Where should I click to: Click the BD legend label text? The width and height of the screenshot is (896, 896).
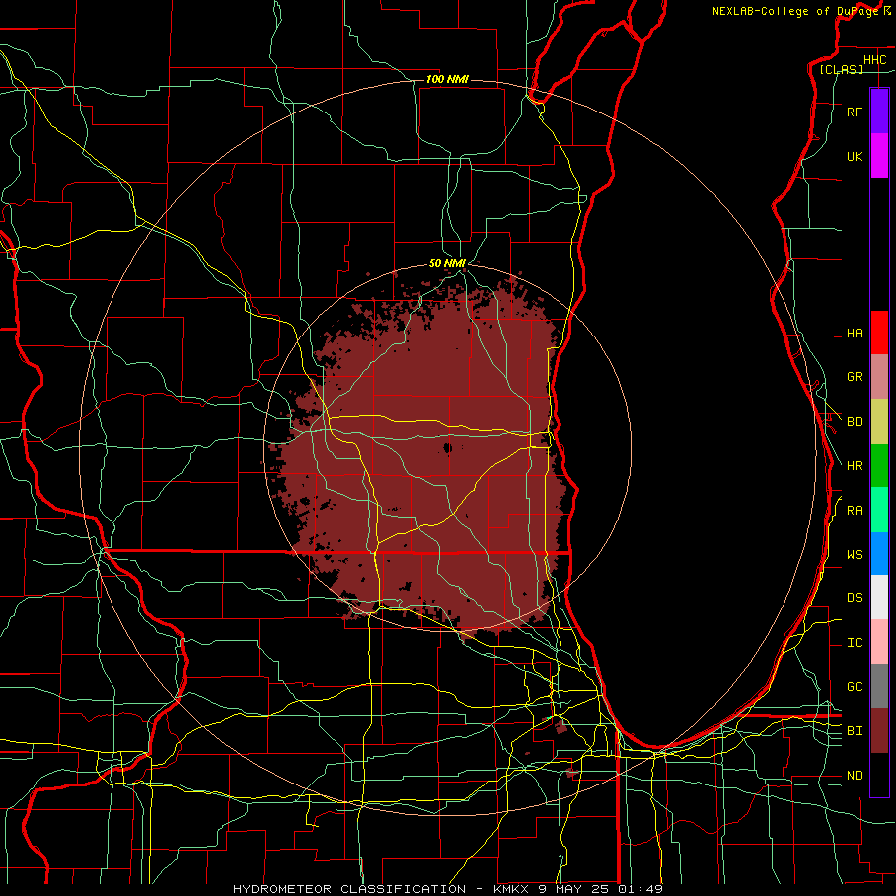[854, 422]
